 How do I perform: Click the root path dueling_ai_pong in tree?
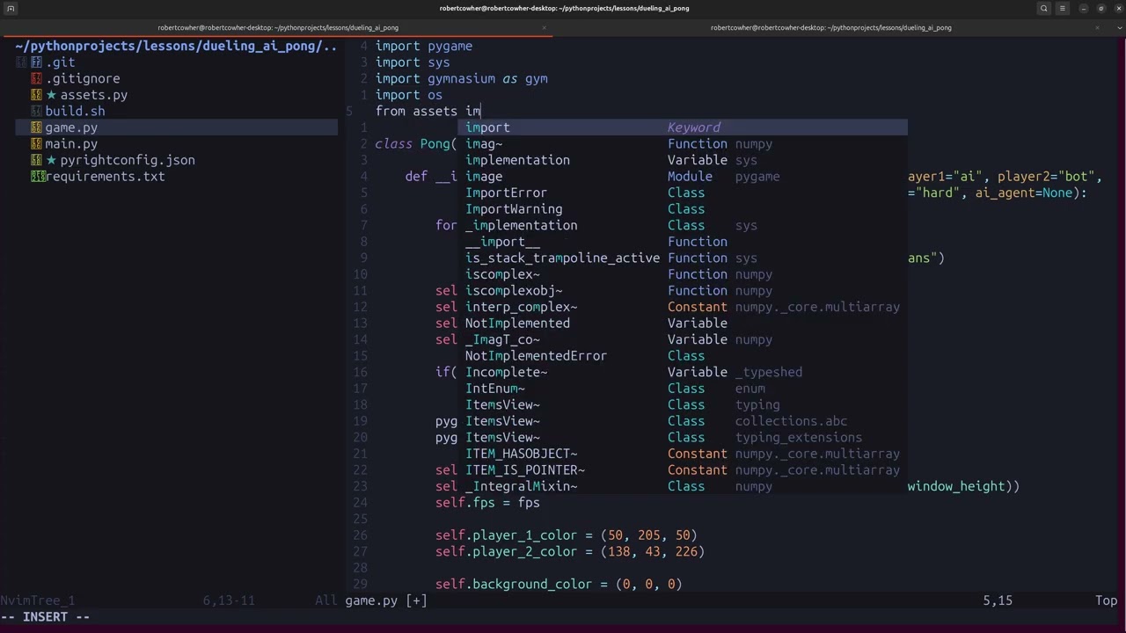click(176, 46)
